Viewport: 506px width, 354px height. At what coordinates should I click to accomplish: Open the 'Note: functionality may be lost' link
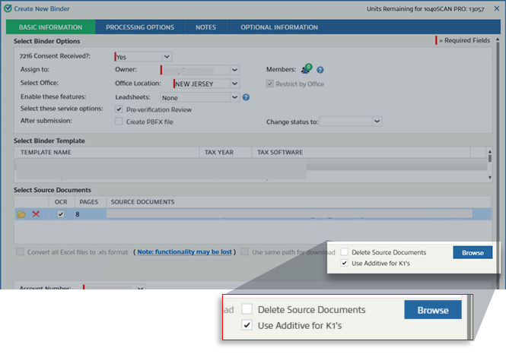[x=184, y=252]
